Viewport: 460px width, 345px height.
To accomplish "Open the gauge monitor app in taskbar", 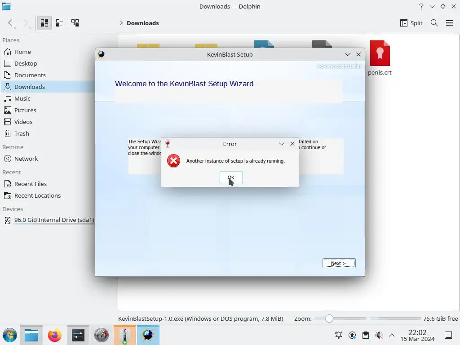I will click(x=102, y=335).
